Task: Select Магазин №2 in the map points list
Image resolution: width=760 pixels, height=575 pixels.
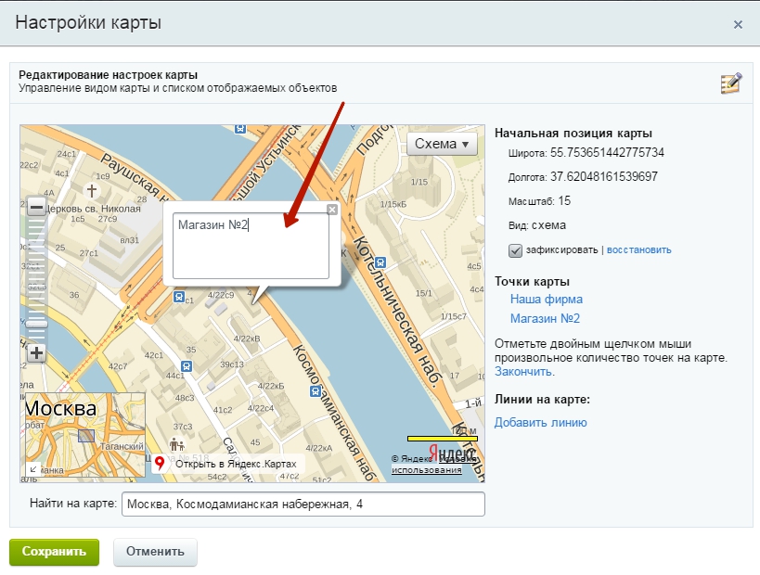Action: 545,318
